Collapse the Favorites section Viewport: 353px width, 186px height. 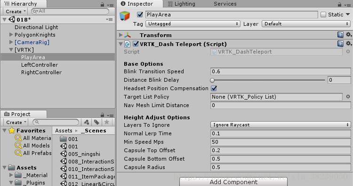click(x=5, y=131)
